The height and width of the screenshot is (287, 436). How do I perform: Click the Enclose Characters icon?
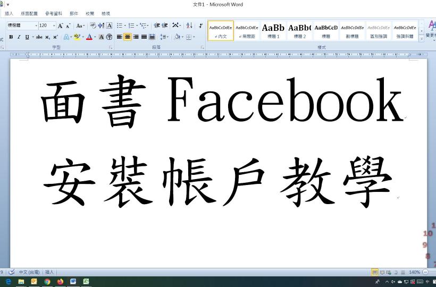(x=110, y=37)
